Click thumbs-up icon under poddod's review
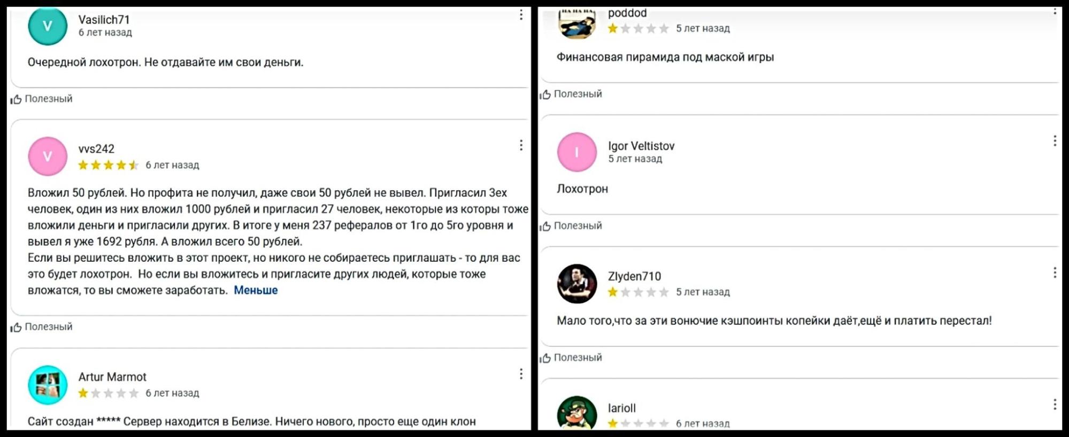This screenshot has height=437, width=1069. tap(545, 95)
